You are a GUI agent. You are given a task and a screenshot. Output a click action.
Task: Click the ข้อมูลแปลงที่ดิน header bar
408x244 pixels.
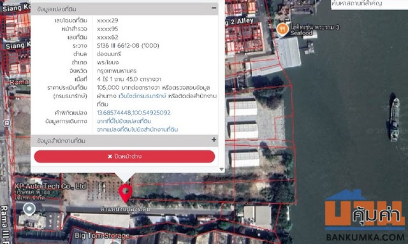124,9
